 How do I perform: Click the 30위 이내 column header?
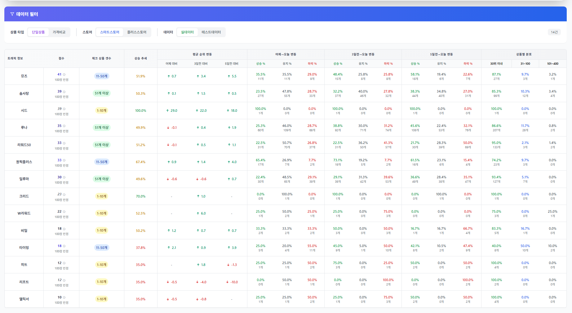pyautogui.click(x=496, y=64)
